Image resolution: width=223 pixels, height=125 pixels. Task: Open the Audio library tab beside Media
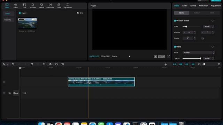pyautogui.click(x=15, y=6)
